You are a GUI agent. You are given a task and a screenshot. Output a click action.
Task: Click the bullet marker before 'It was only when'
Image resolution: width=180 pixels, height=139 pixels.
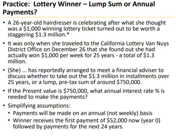pyautogui.click(x=4, y=43)
